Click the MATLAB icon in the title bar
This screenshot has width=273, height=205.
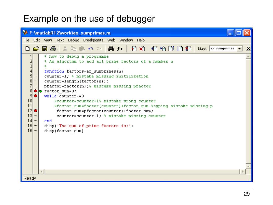[x=25, y=33]
